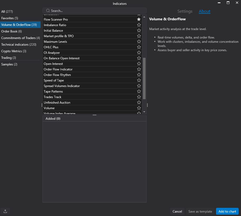
Task: Add Open Interest to favorites star
Action: pyautogui.click(x=139, y=64)
